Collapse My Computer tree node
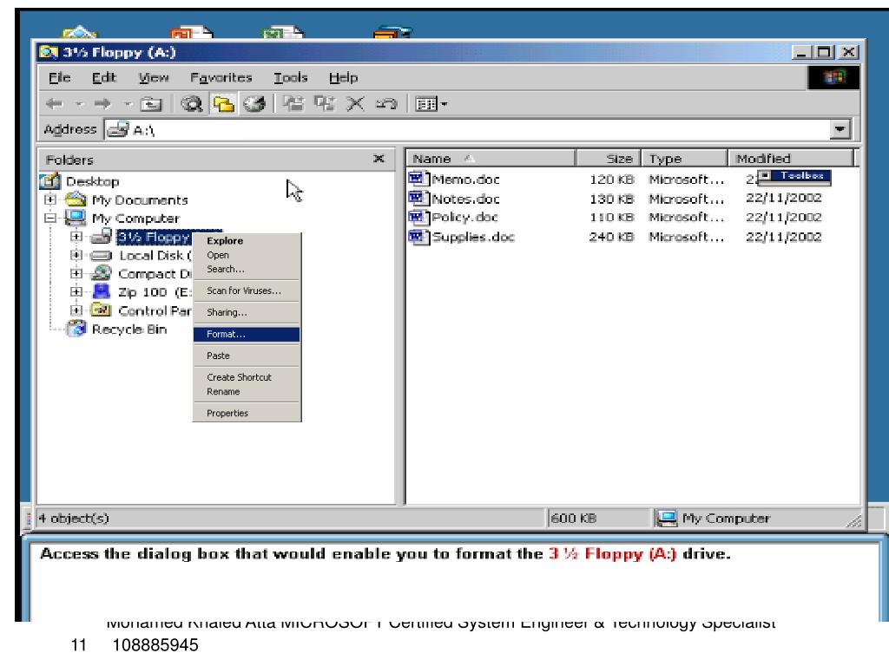 point(50,218)
